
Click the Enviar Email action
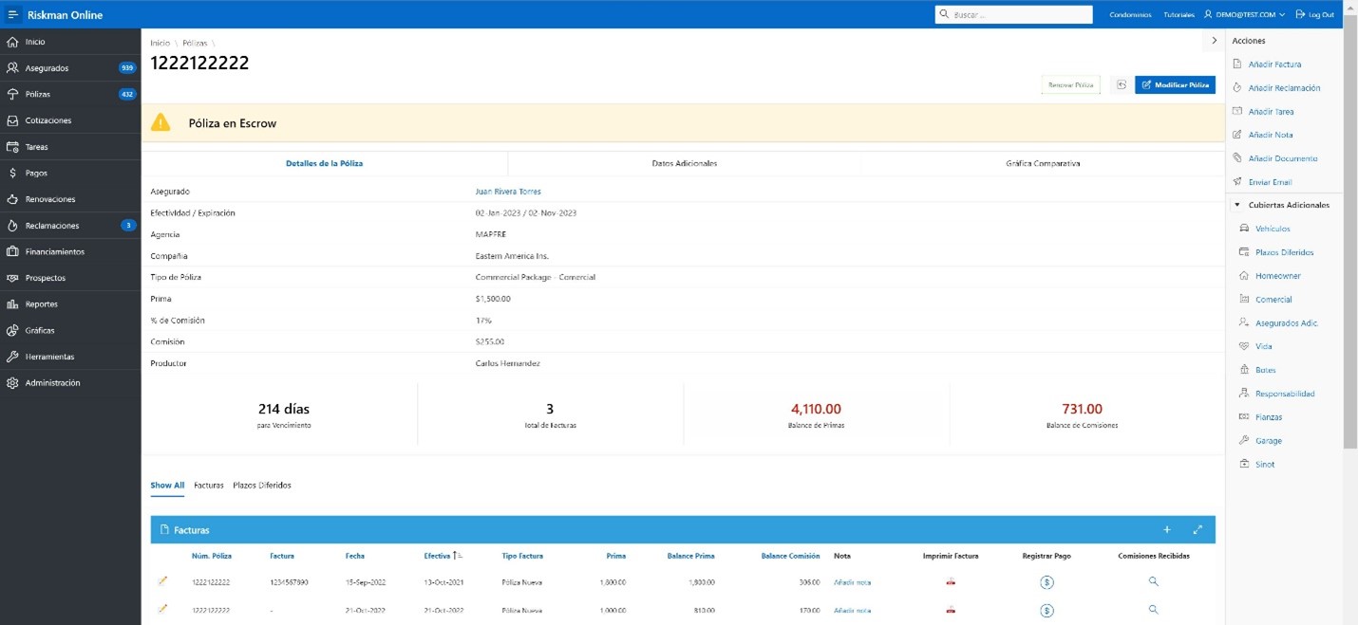[1270, 182]
